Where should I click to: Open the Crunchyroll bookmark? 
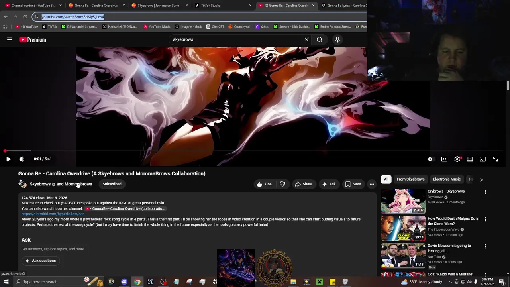tap(239, 27)
